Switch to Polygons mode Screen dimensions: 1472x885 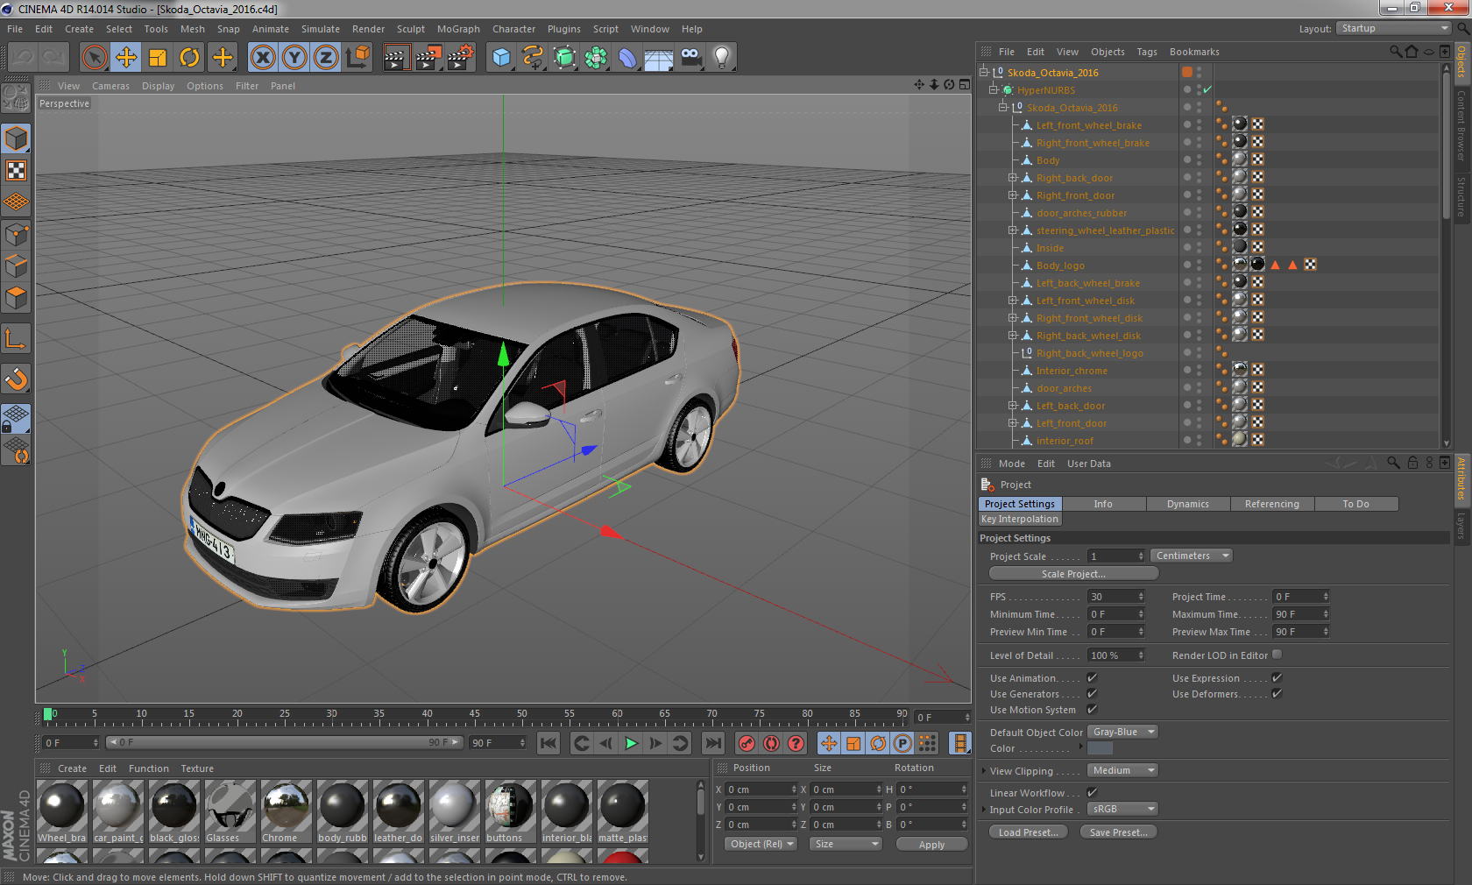coord(16,298)
